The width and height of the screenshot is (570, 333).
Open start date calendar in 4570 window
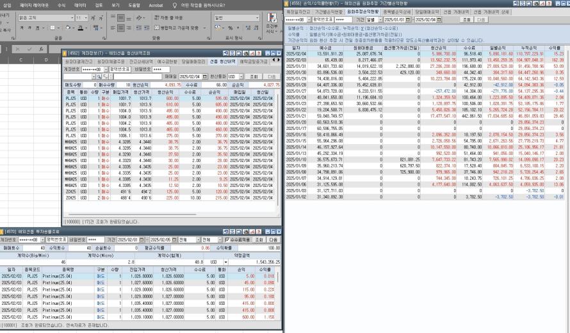[x=142, y=240]
